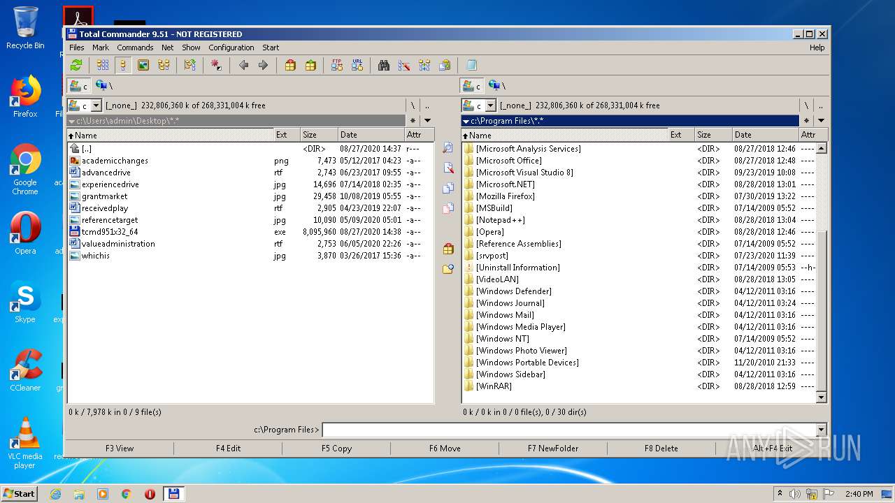The height and width of the screenshot is (503, 895).
Task: Click the Pack files toolbar icon
Action: (290, 65)
